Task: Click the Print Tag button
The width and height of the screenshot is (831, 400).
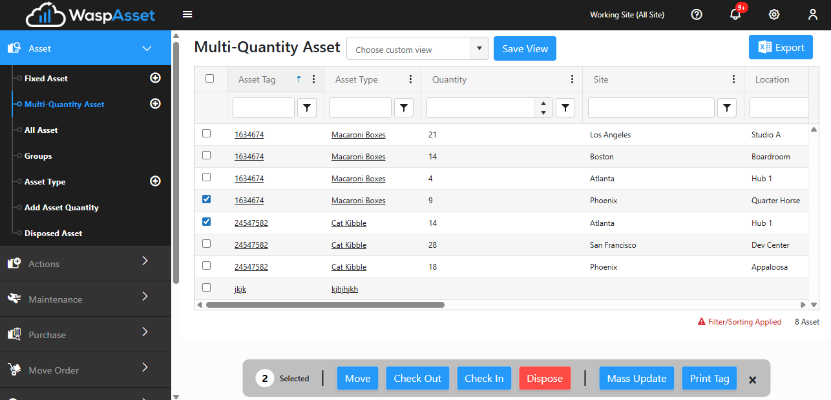Action: [x=709, y=378]
